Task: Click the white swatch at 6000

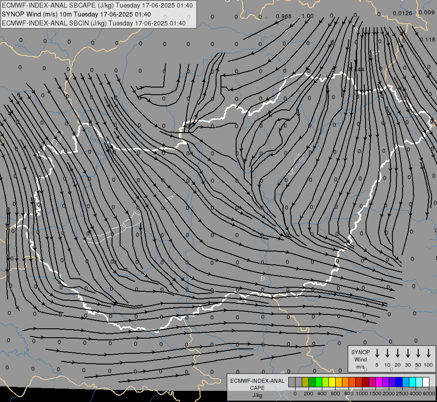Action: (x=426, y=382)
